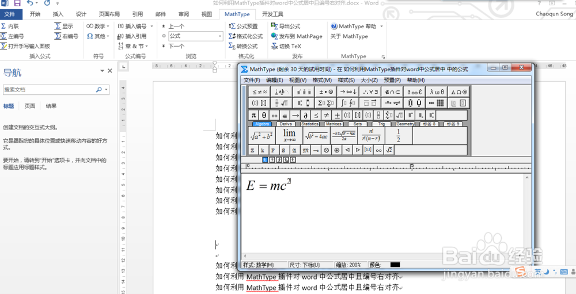
Task: Open 文件(F) menu in MathType window
Action: tap(252, 80)
